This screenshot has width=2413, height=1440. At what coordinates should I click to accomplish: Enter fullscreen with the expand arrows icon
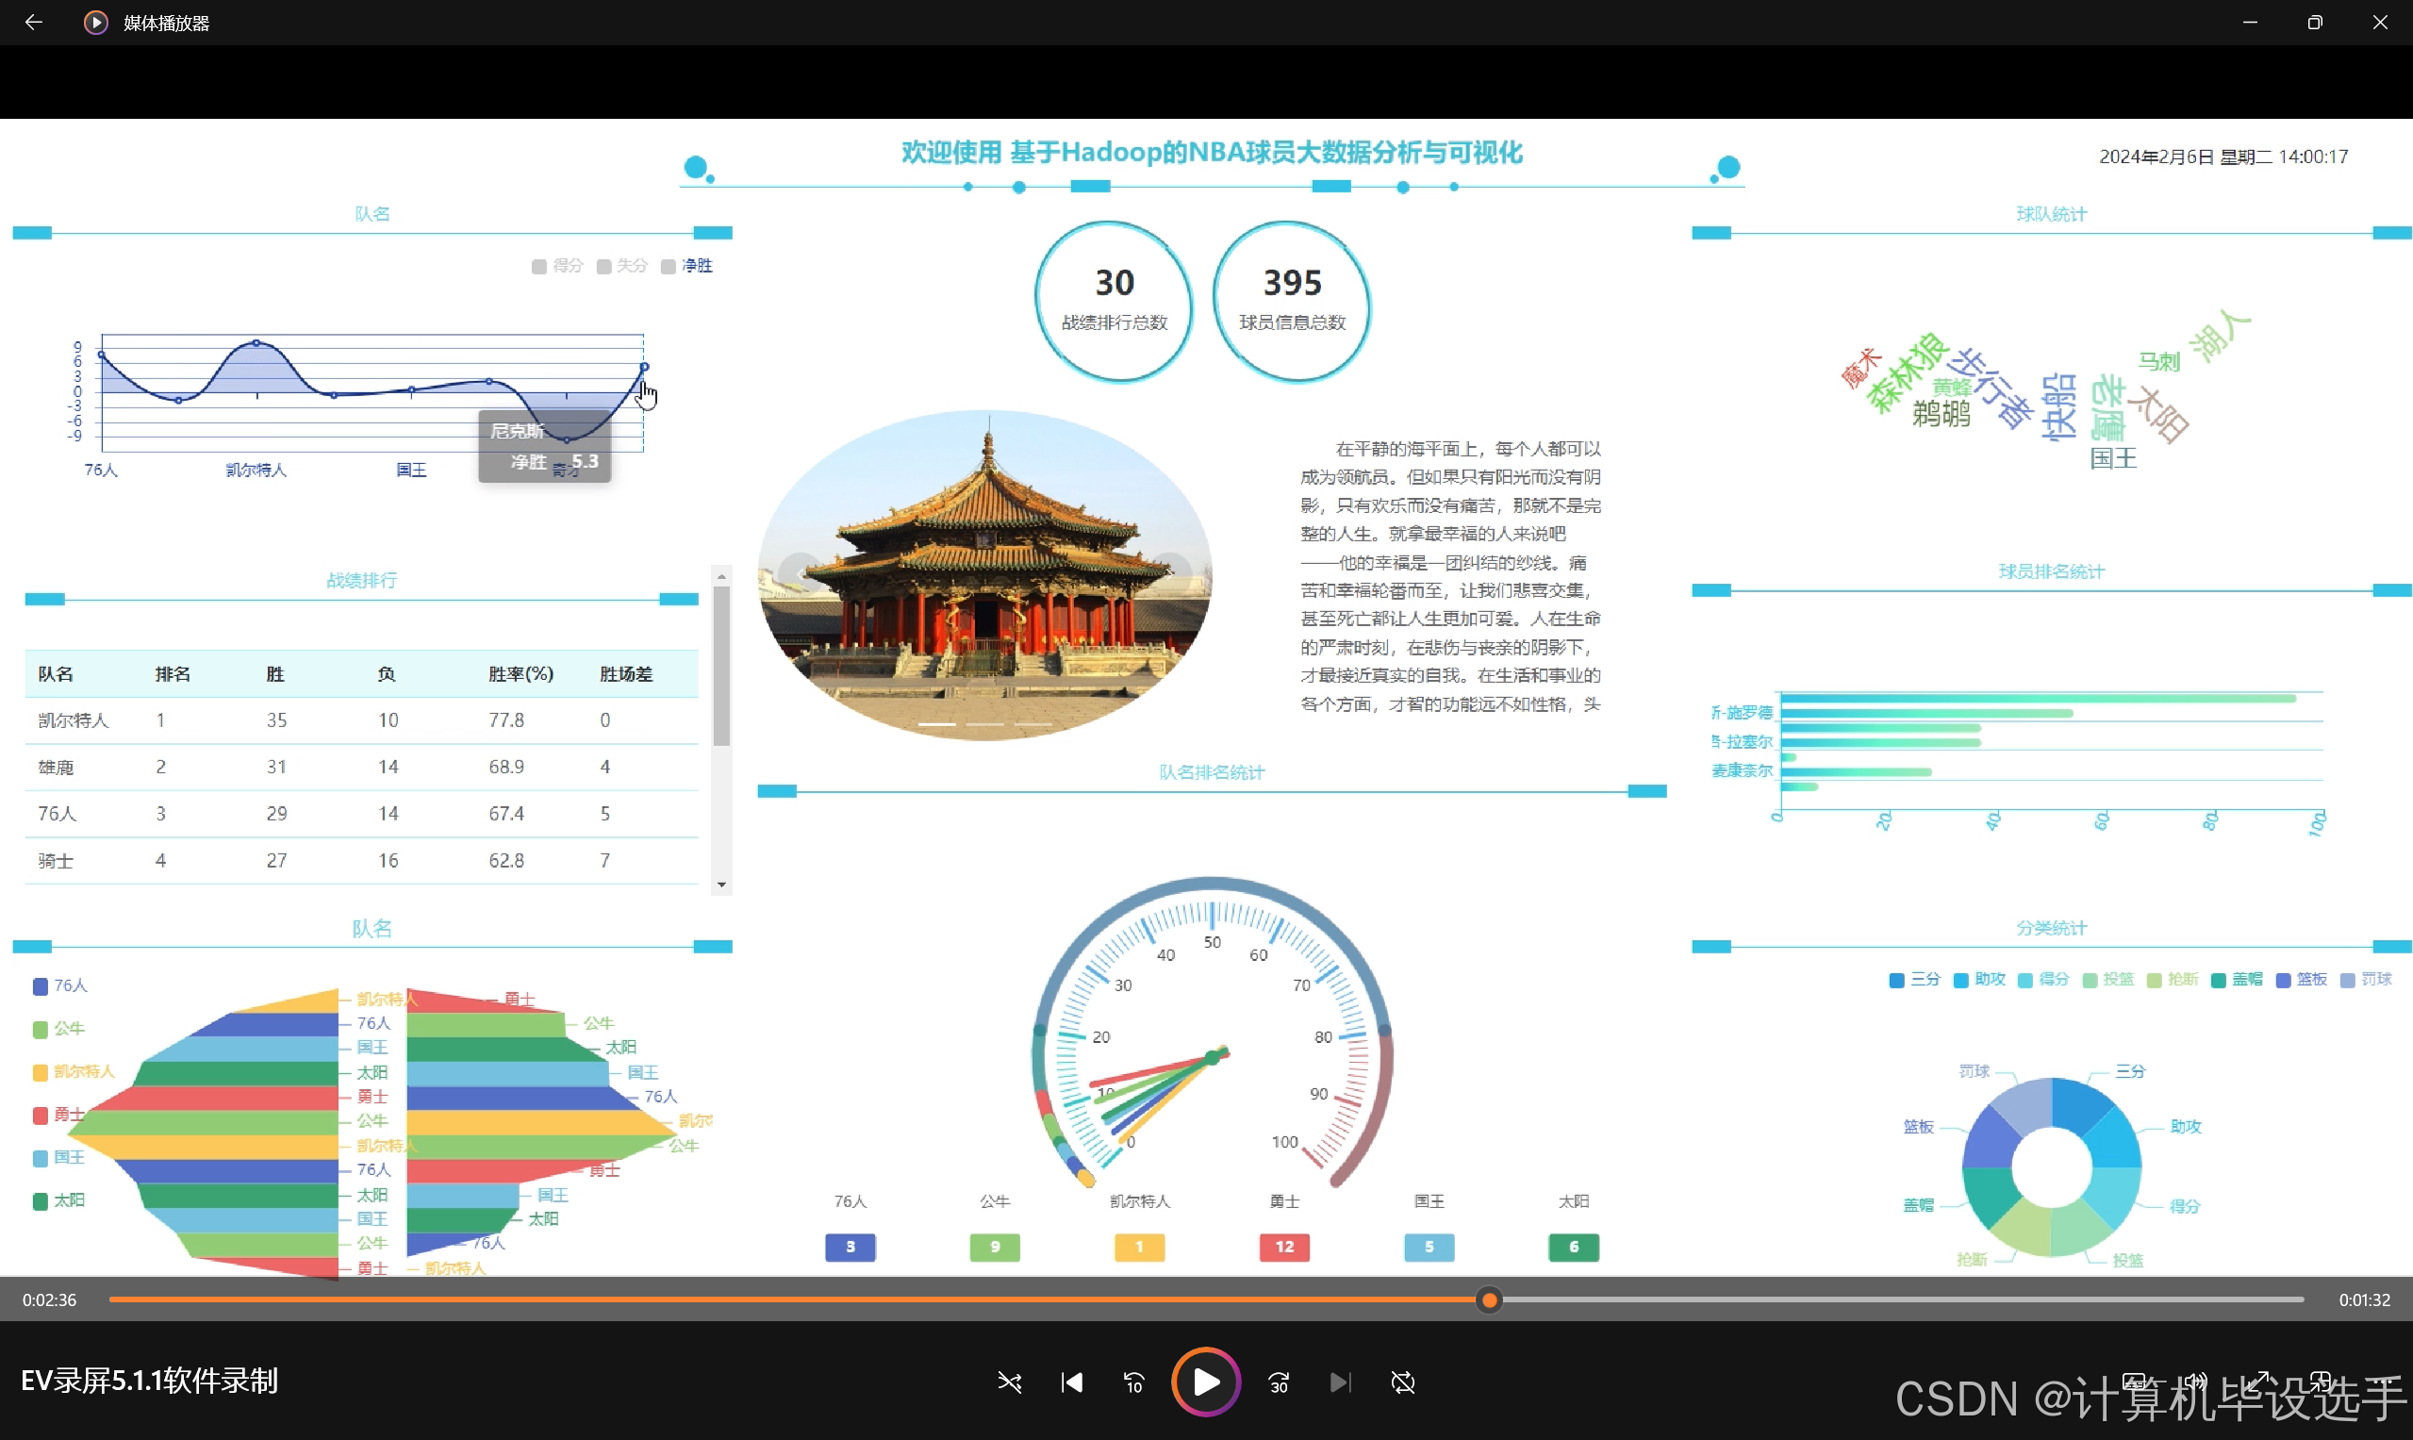tap(2258, 1381)
